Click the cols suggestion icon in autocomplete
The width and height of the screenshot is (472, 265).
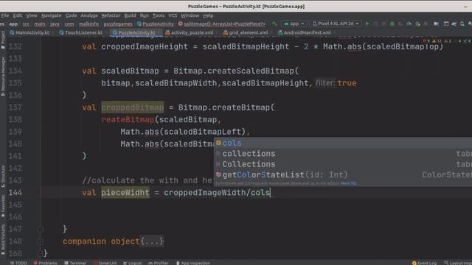coord(218,143)
